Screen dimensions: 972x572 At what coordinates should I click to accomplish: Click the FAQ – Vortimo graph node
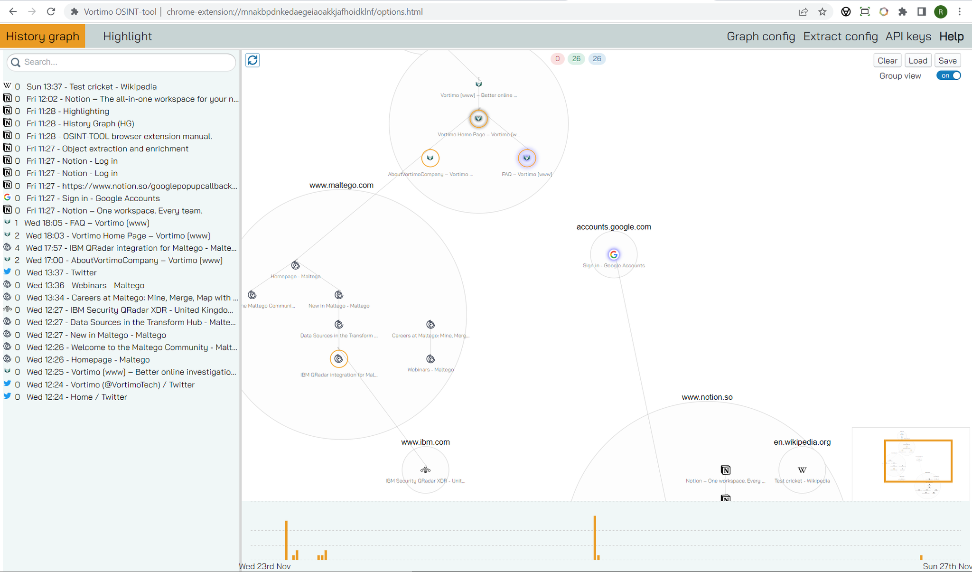[526, 158]
